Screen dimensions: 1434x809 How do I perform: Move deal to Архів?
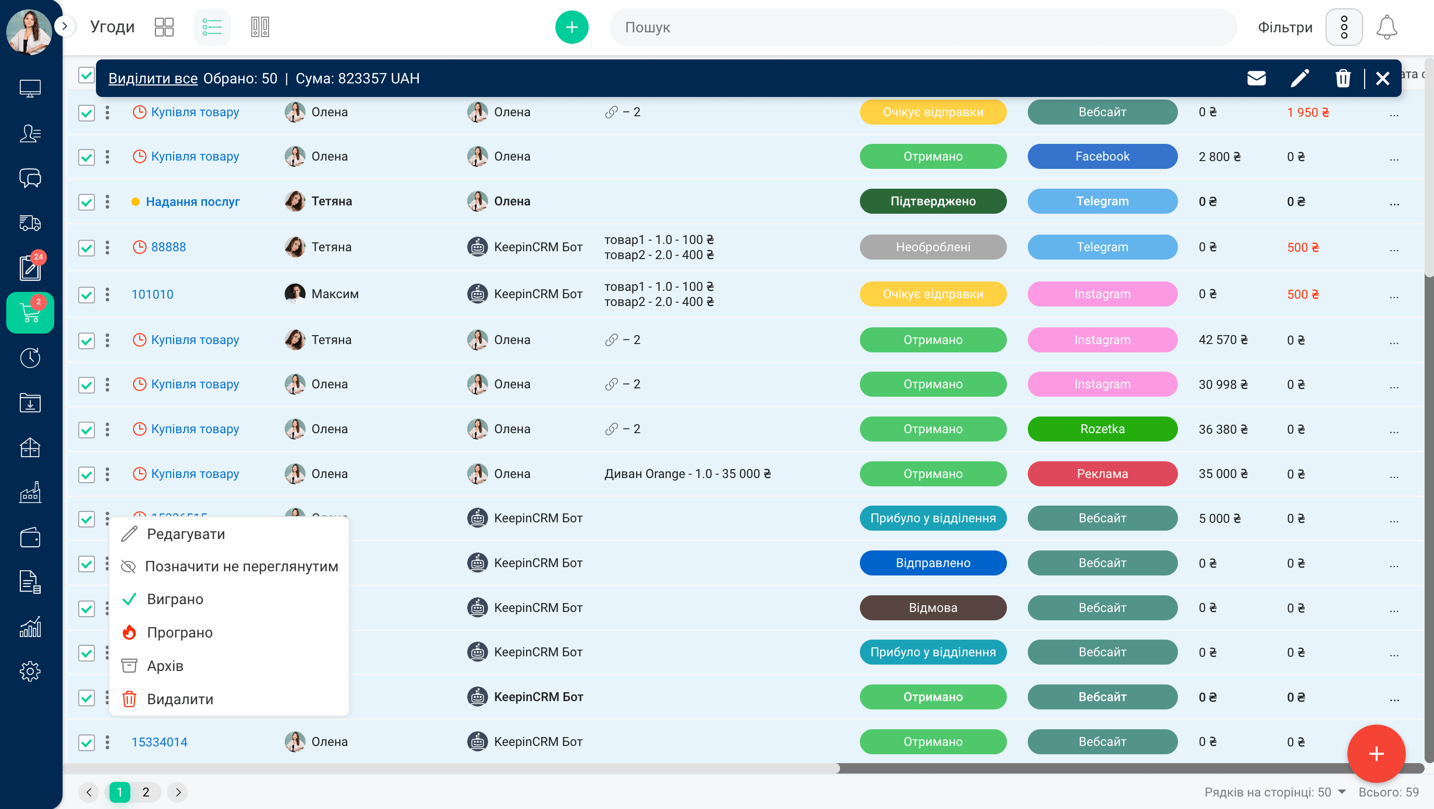[x=229, y=666]
